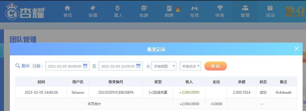The height and width of the screenshot is (111, 306).
Task: Click the record number 20210205VCEBIJGBFK
Action: click(116, 92)
